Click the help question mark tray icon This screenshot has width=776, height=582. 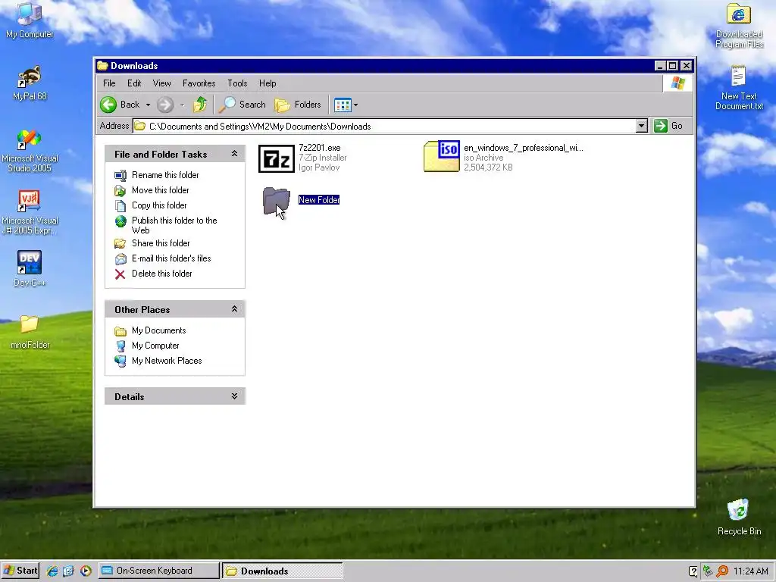(x=693, y=571)
